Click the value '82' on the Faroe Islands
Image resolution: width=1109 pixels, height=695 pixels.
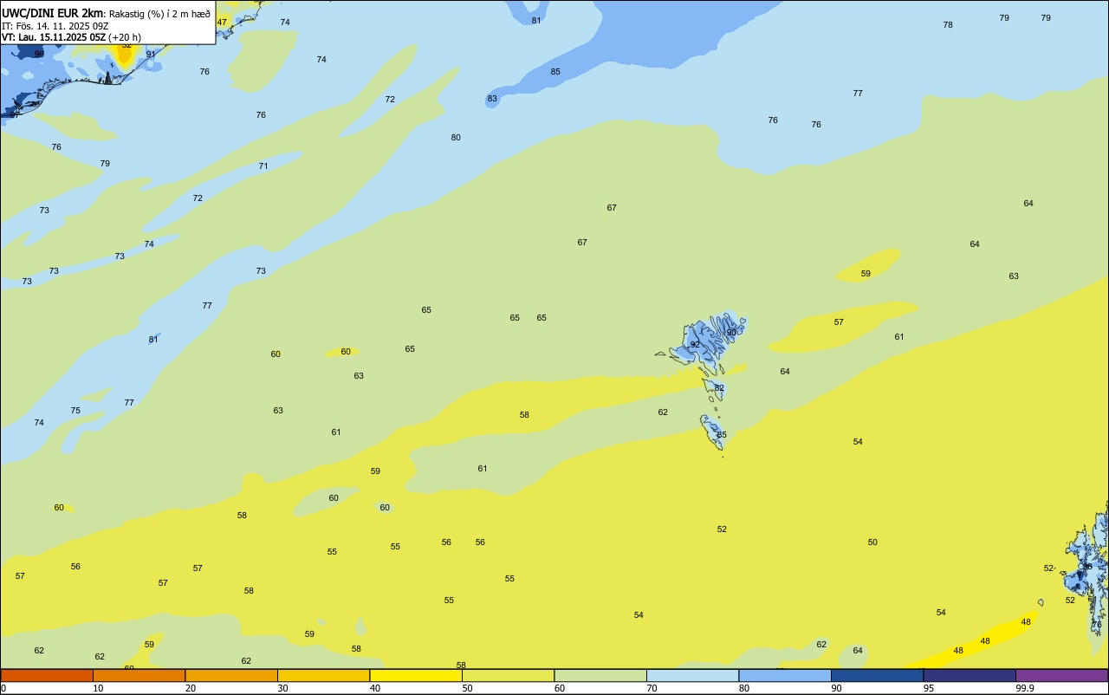pyautogui.click(x=719, y=388)
